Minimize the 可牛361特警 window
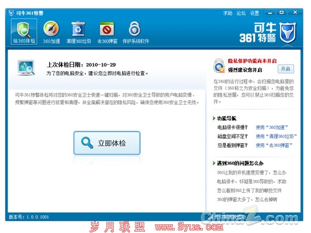 click(x=270, y=12)
